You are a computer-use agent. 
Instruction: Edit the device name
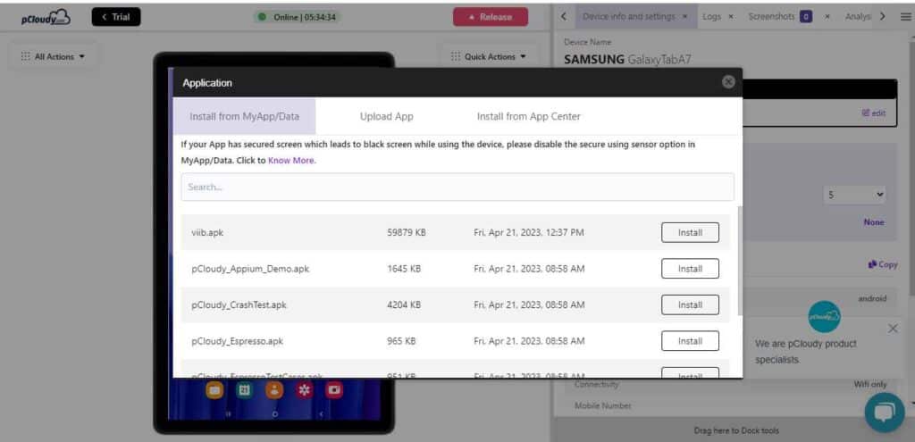(x=874, y=113)
